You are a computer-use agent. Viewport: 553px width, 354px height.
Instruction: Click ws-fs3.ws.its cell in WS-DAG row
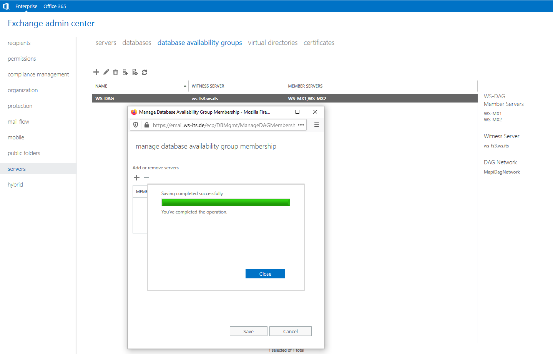coord(205,99)
